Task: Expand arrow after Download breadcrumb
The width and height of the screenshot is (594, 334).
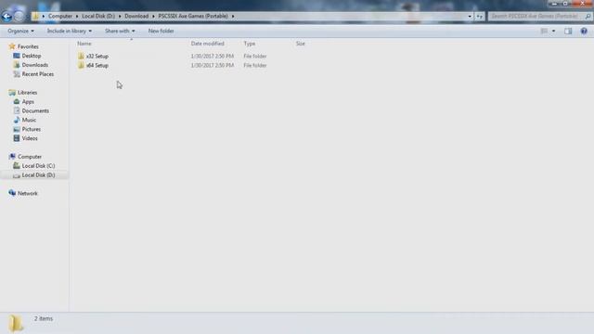Action: pyautogui.click(x=153, y=17)
